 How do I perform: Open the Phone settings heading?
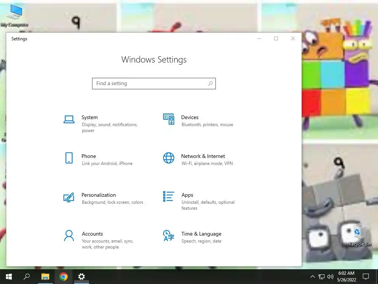[x=89, y=156]
